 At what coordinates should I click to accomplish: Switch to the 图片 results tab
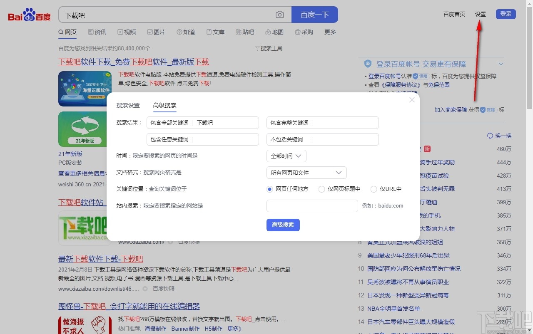coord(157,32)
